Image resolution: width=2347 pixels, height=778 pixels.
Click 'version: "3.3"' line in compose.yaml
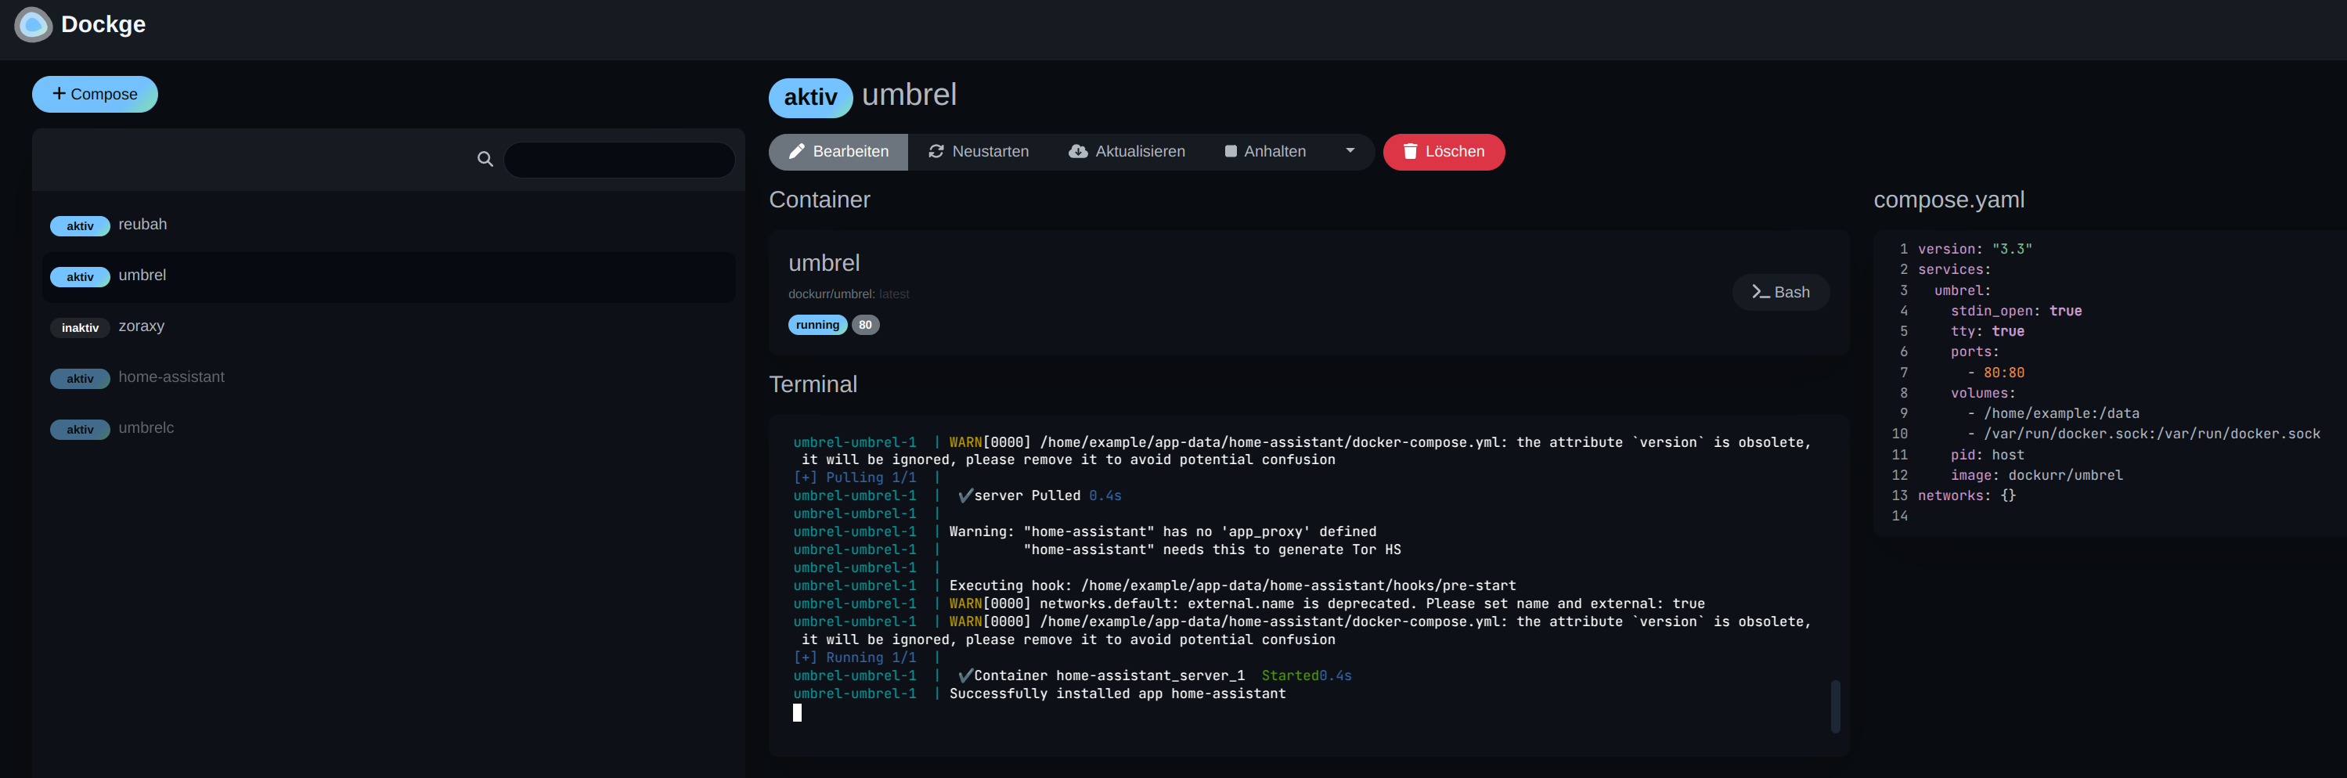point(1974,250)
